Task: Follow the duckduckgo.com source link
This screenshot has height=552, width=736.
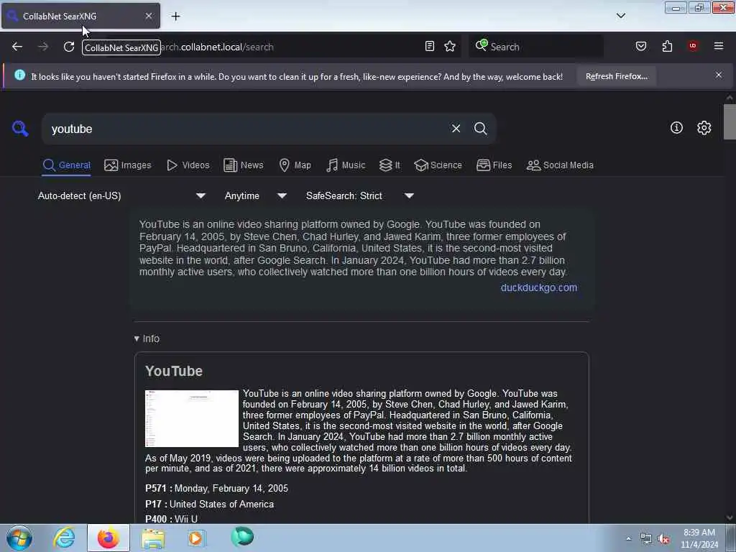Action: pyautogui.click(x=539, y=287)
